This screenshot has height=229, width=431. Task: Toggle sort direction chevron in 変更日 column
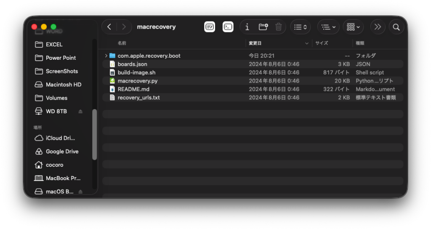pos(306,43)
